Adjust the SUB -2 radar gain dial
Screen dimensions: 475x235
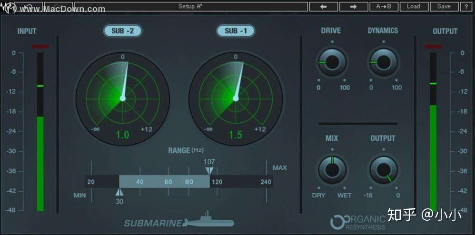[123, 98]
